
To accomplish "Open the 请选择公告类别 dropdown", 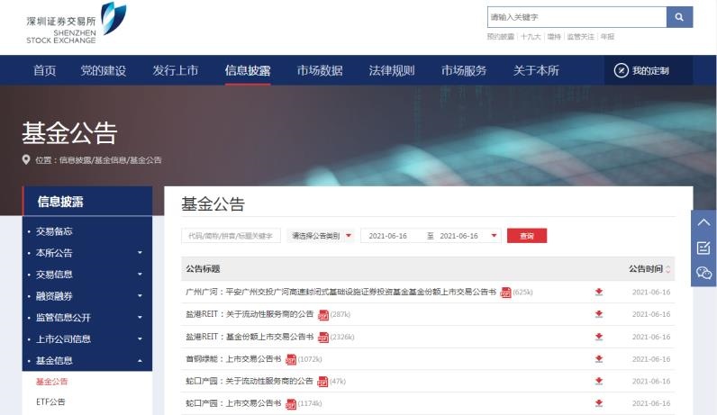I will click(x=321, y=236).
